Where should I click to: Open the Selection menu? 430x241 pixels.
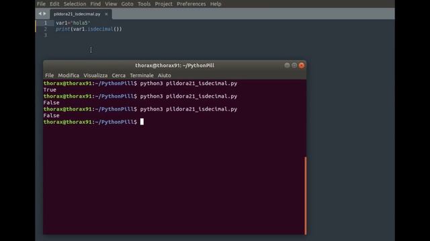pos(75,4)
